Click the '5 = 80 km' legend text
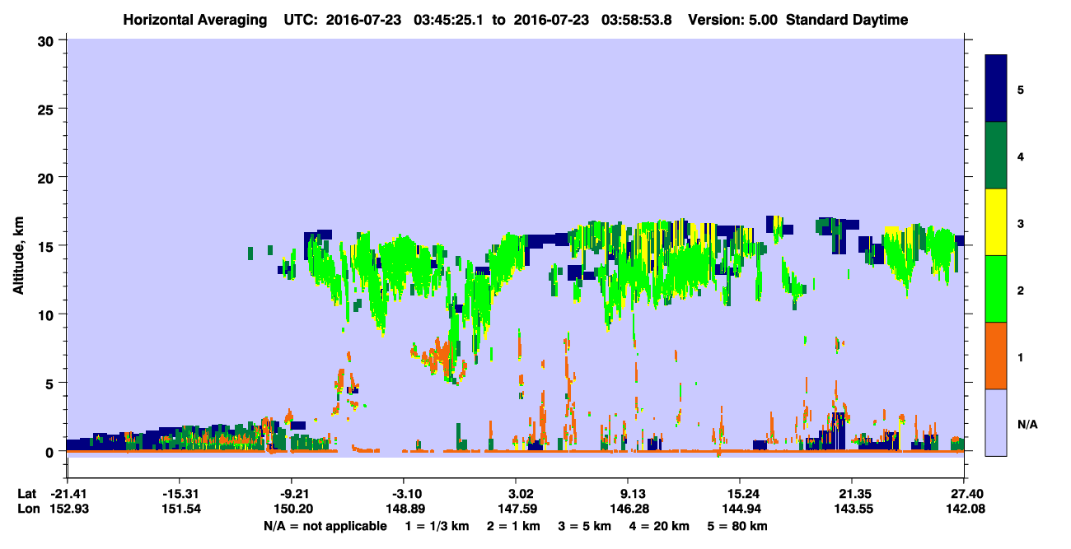The height and width of the screenshot is (549, 1071). pos(739,526)
